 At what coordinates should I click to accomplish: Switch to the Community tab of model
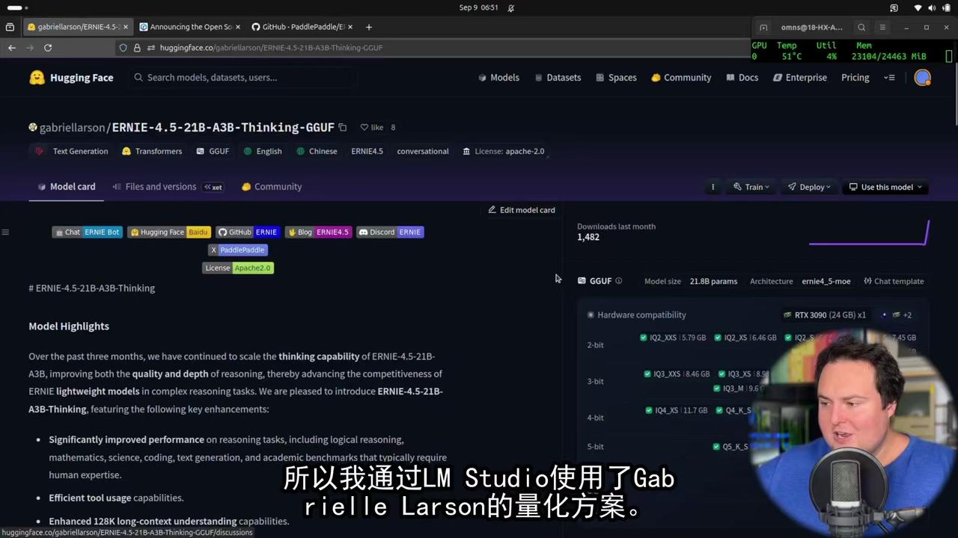point(271,187)
